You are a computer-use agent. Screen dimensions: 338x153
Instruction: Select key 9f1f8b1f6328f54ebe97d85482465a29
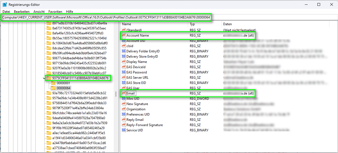[78, 128]
